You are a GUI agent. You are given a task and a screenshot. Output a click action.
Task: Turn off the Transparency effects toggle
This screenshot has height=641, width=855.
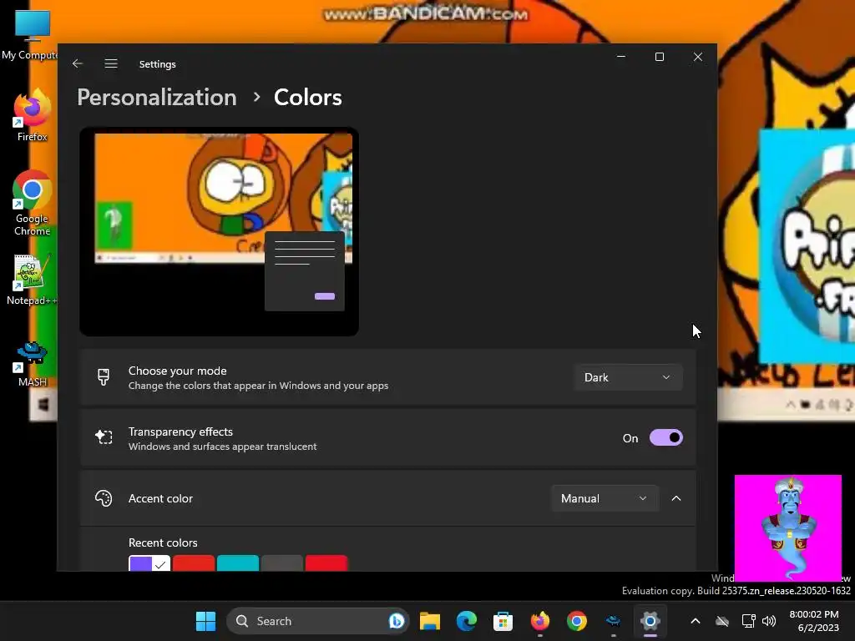pyautogui.click(x=665, y=437)
